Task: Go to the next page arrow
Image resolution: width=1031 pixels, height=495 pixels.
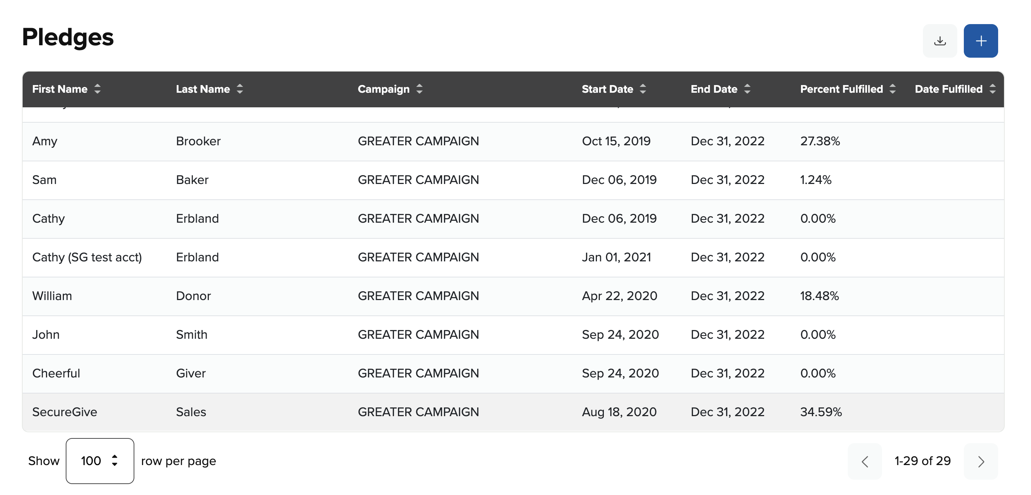Action: pos(980,461)
